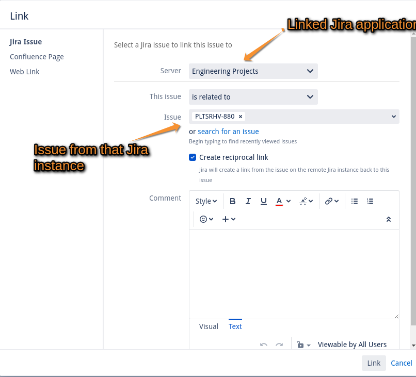Uncheck Create reciprocal link checkbox
This screenshot has width=416, height=377.
193,157
